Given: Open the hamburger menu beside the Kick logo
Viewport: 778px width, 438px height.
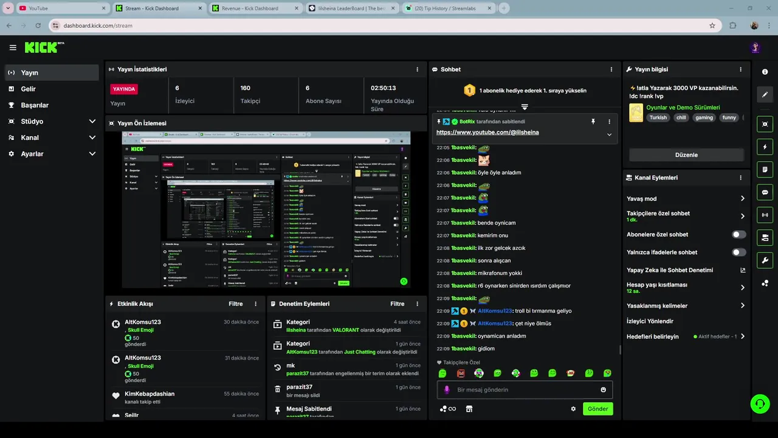Looking at the screenshot, I should coord(13,47).
